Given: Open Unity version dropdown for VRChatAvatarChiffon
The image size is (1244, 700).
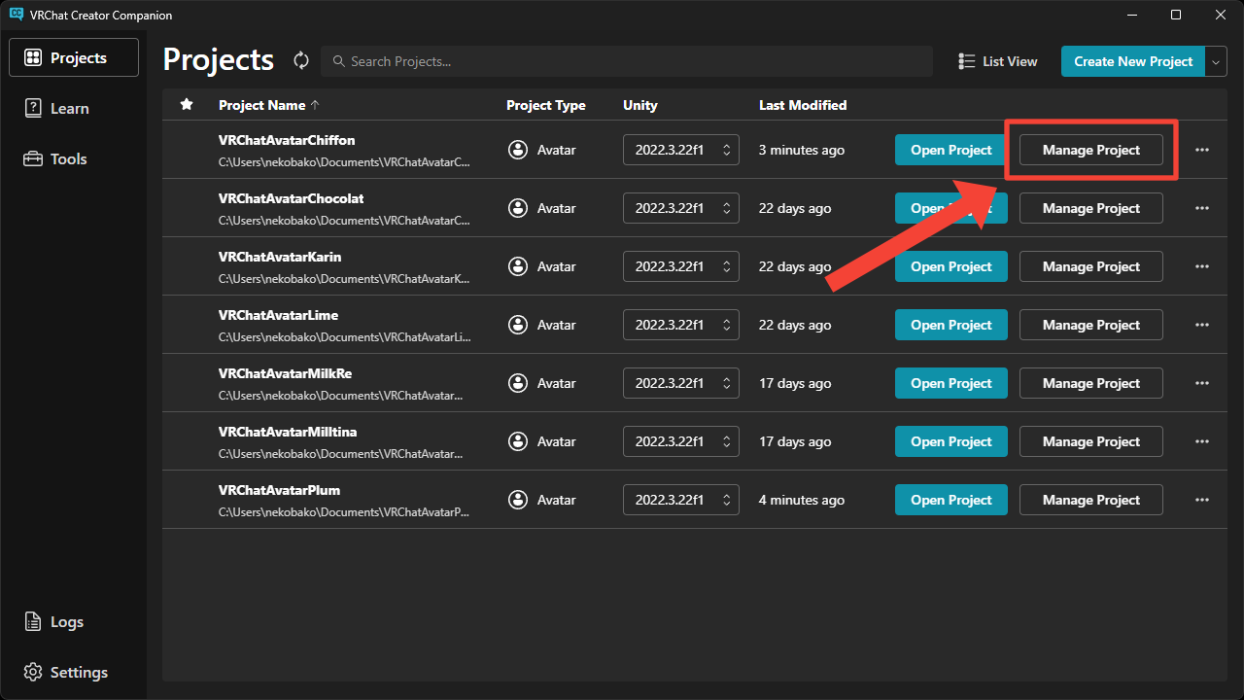Looking at the screenshot, I should click(x=680, y=150).
